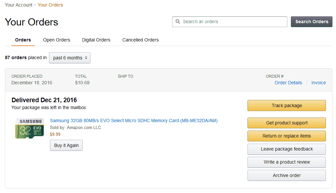Select the Orders tab
Image resolution: width=336 pixels, height=193 pixels.
(x=23, y=40)
